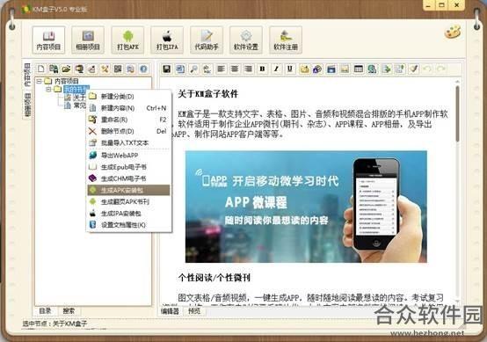
Task: Open the 相册项目 main toolbar button
Action: point(88,40)
